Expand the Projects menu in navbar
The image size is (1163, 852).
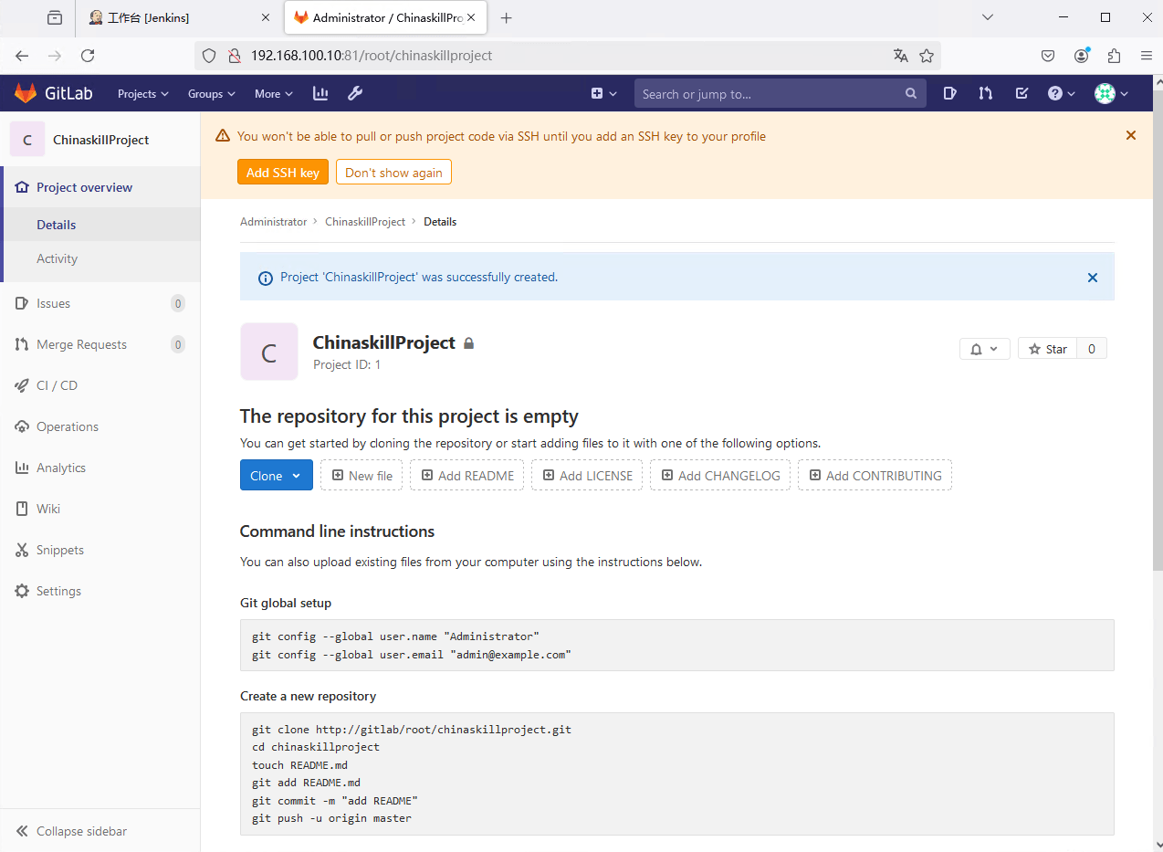(143, 93)
